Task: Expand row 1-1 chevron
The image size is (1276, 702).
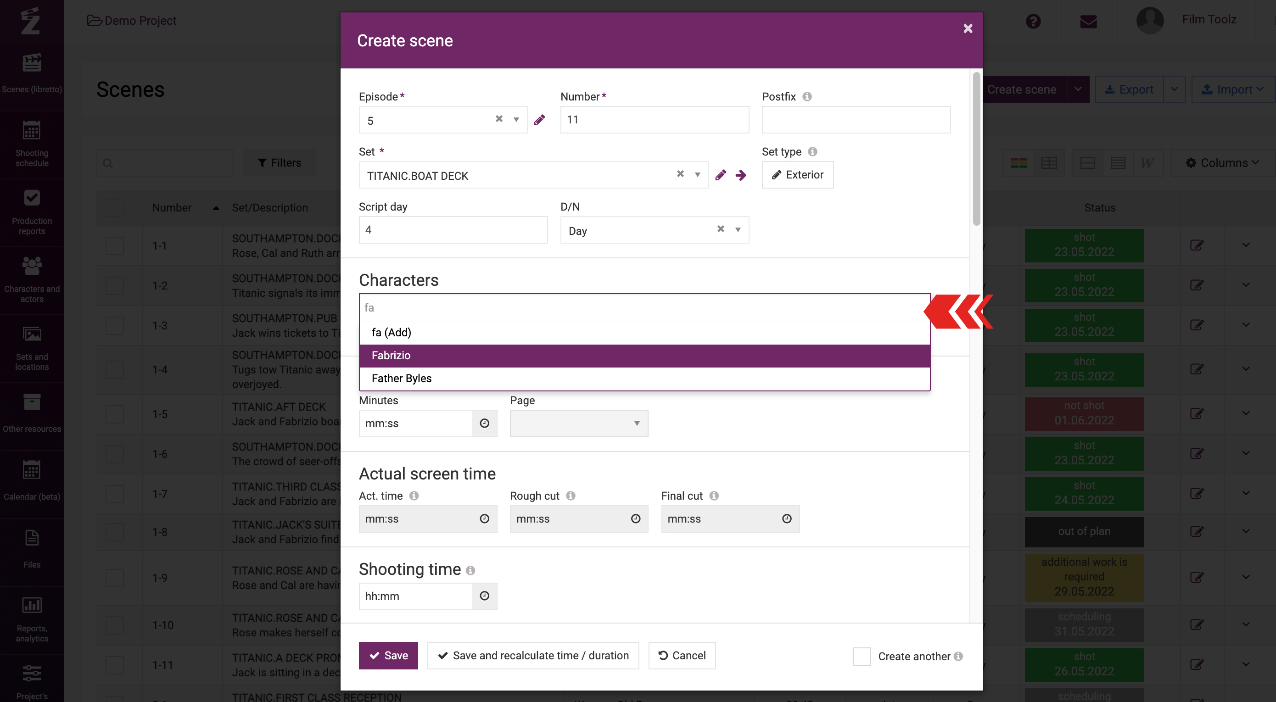Action: (1246, 245)
